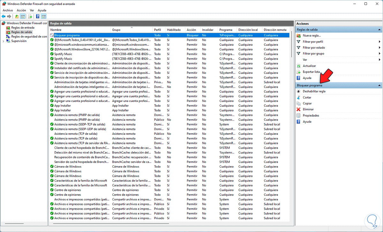Click the blocked icon of Bloquear programa rule row
The width and height of the screenshot is (383, 232).
tap(52, 35)
